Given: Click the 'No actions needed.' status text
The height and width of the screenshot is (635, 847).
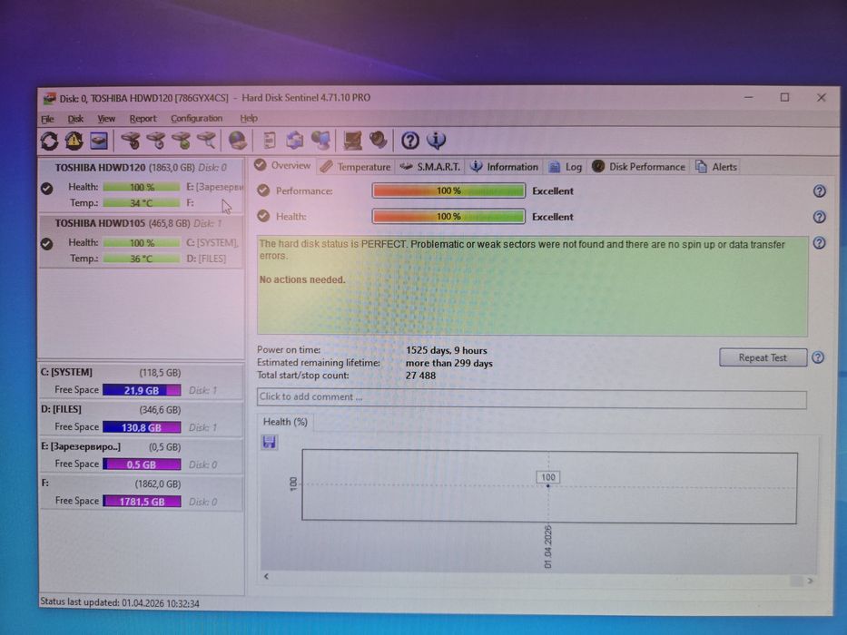Looking at the screenshot, I should tap(302, 279).
